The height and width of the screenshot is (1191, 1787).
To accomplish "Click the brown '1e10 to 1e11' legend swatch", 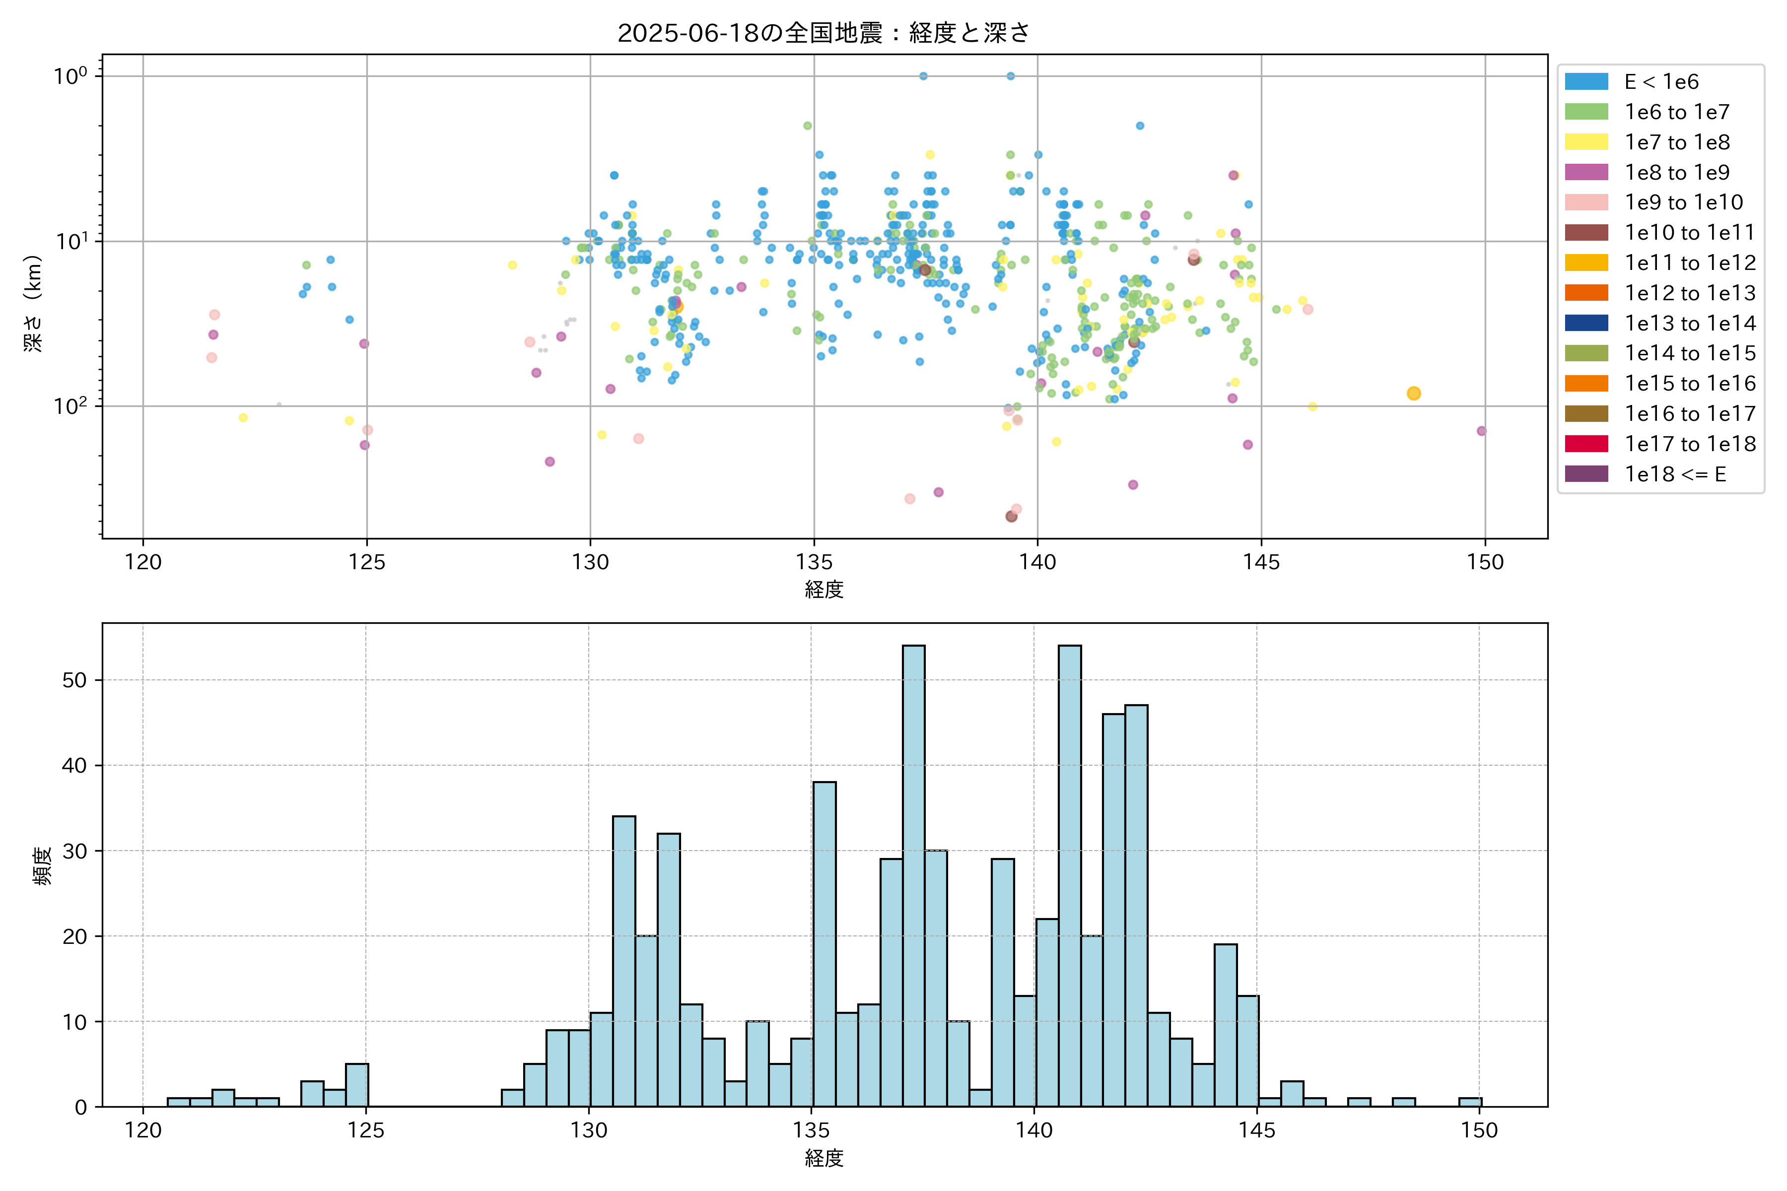I will tap(1585, 232).
